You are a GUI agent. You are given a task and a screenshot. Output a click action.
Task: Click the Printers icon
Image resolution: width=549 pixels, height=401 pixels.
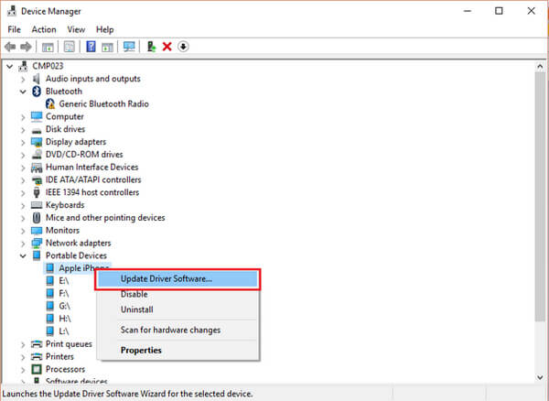pyautogui.click(x=37, y=356)
